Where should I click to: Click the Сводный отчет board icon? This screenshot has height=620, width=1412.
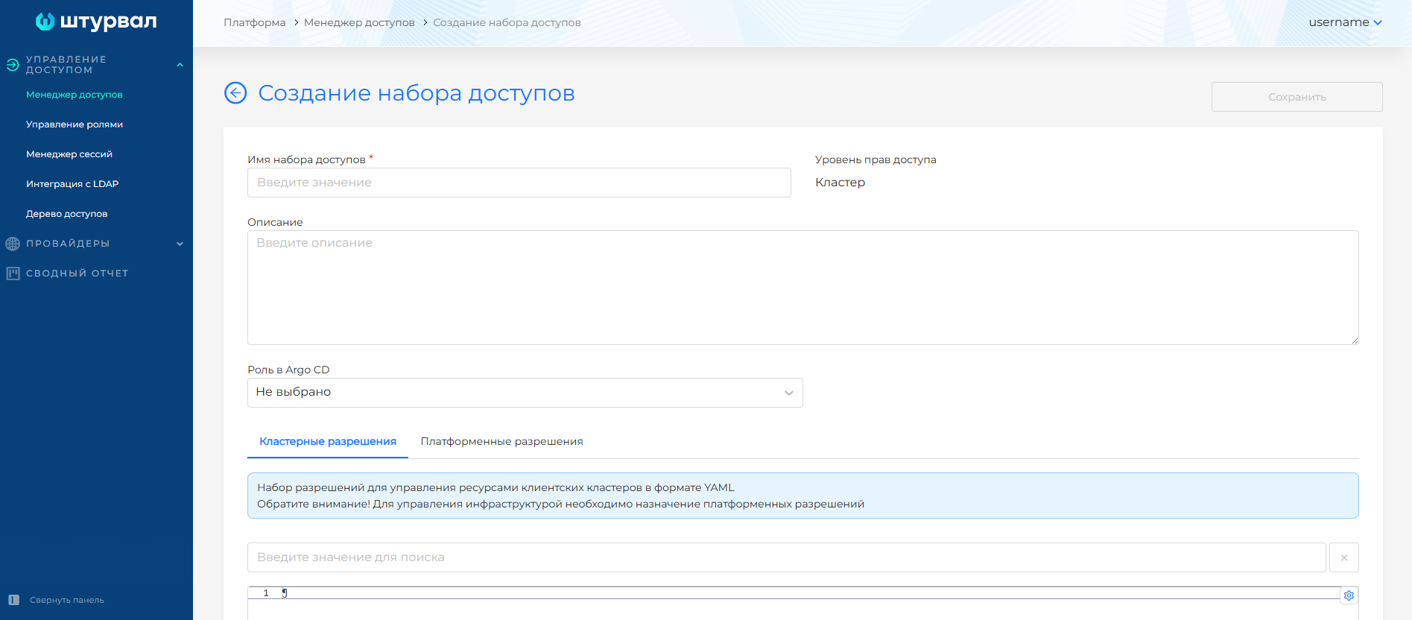coord(13,273)
